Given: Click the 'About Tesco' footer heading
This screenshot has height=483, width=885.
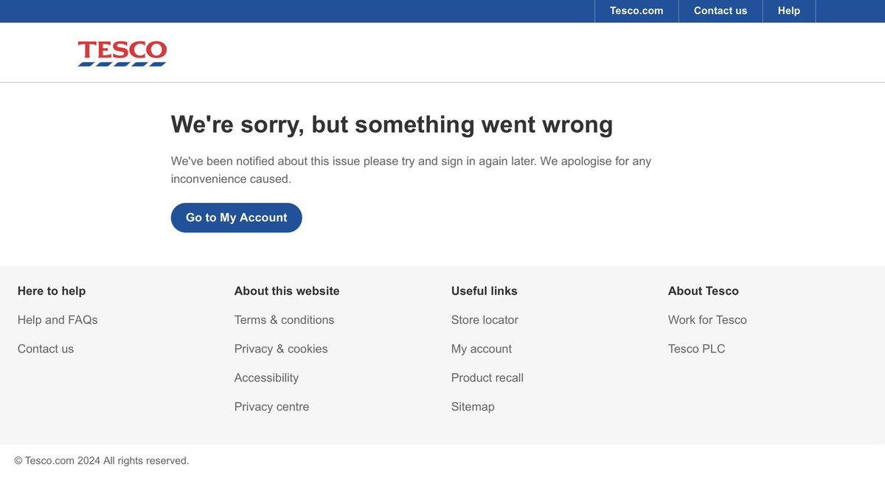Looking at the screenshot, I should coord(704,291).
